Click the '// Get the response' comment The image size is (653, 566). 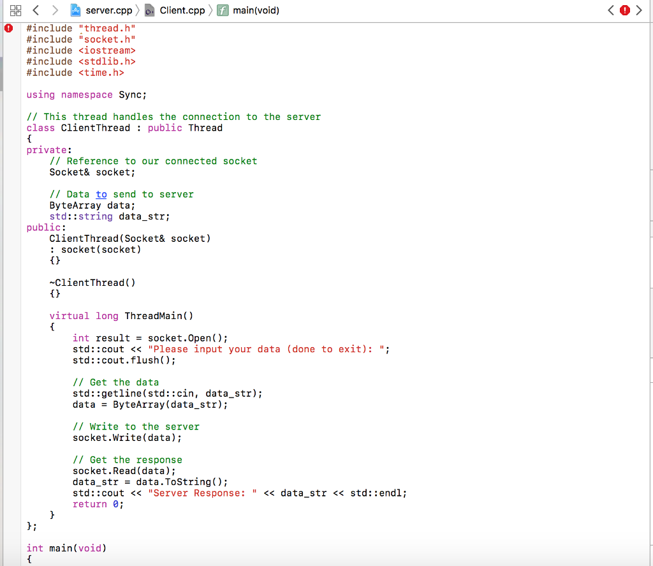tap(128, 459)
